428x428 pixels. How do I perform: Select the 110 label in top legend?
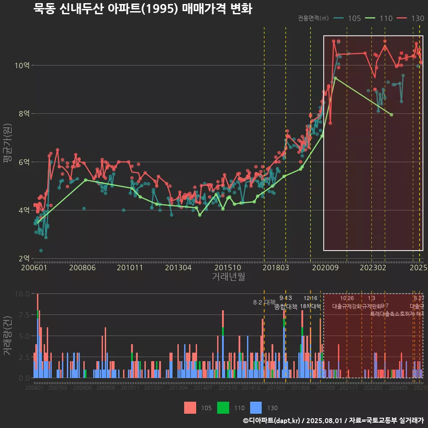pyautogui.click(x=386, y=18)
